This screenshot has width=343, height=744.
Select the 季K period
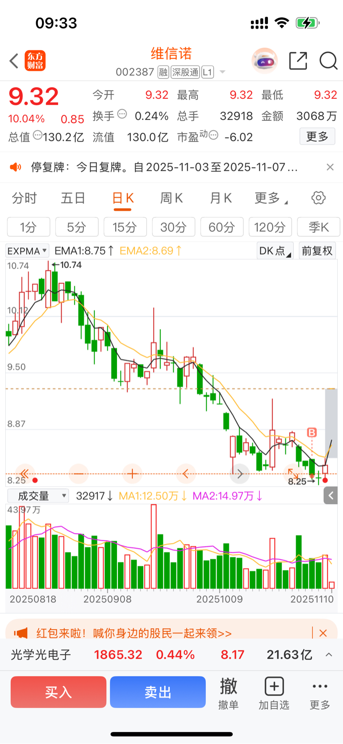[x=318, y=227]
